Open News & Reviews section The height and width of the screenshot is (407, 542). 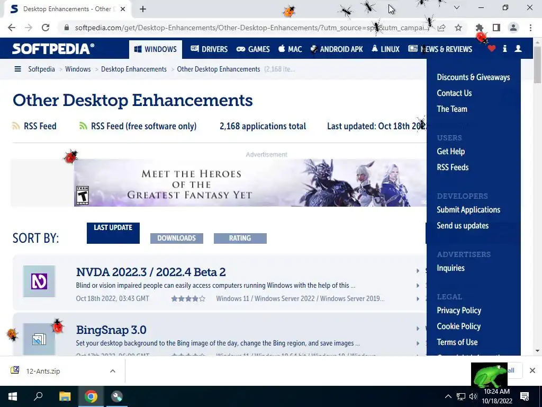pyautogui.click(x=440, y=49)
